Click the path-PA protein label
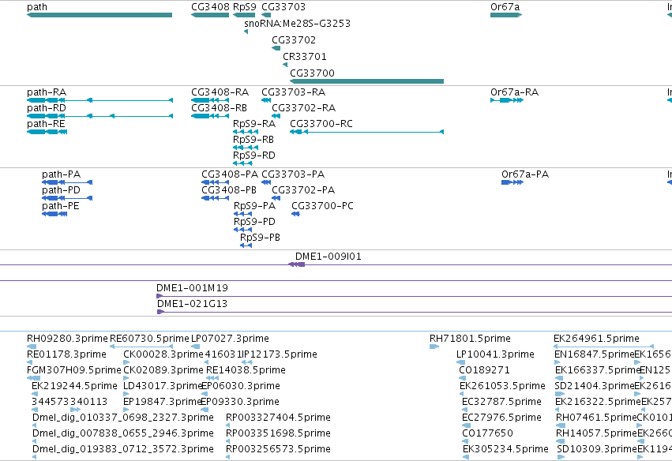Screen dimensions: 672x461 coord(62,174)
